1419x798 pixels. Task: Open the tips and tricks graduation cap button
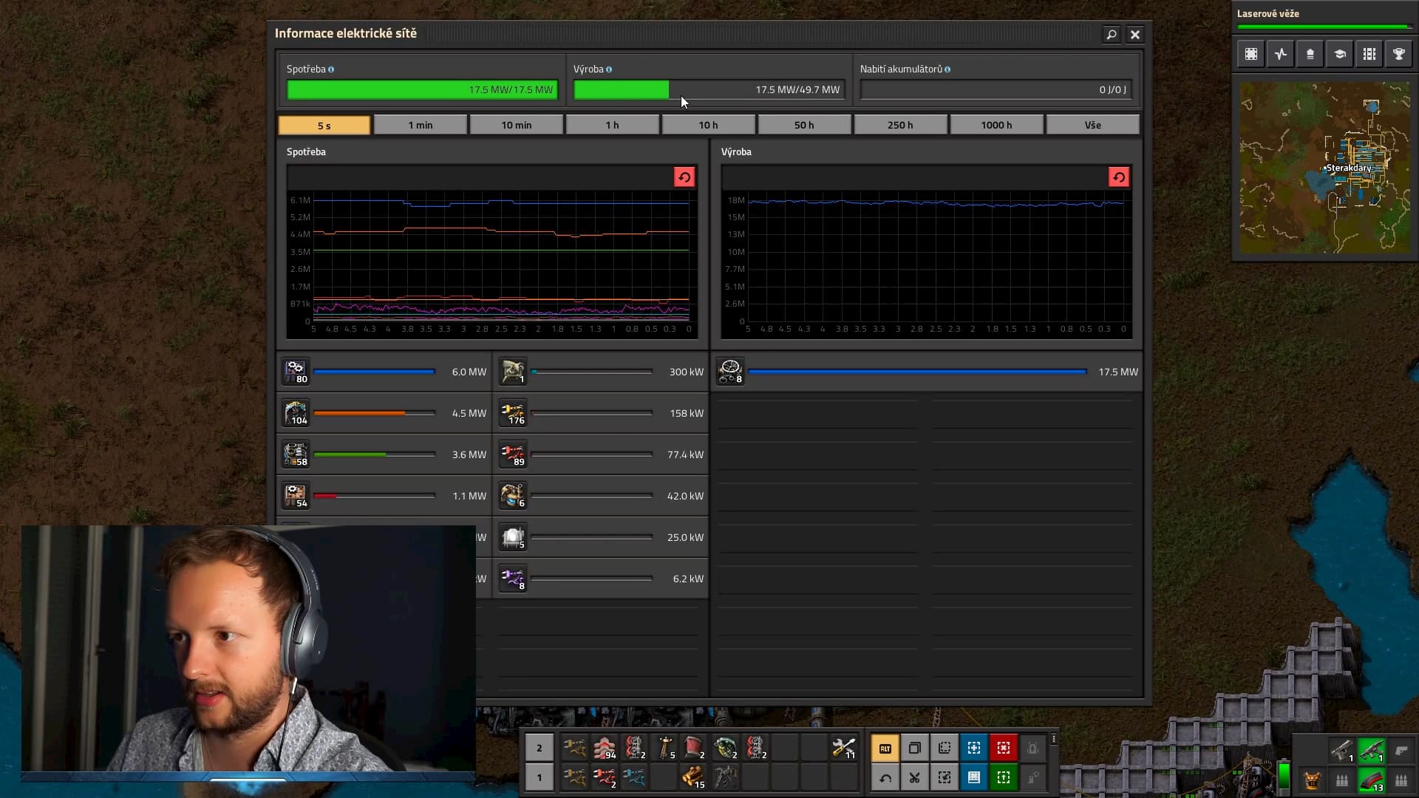click(x=1340, y=54)
